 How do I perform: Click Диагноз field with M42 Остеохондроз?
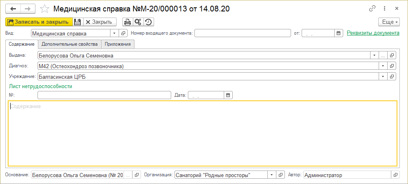[x=208, y=66]
